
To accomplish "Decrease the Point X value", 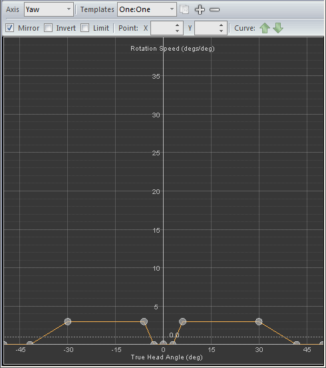I will point(177,31).
